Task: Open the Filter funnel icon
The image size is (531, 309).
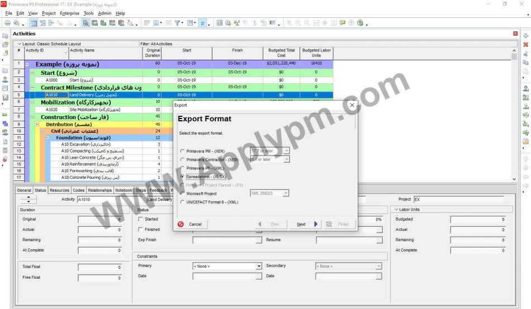Action: coord(177,23)
